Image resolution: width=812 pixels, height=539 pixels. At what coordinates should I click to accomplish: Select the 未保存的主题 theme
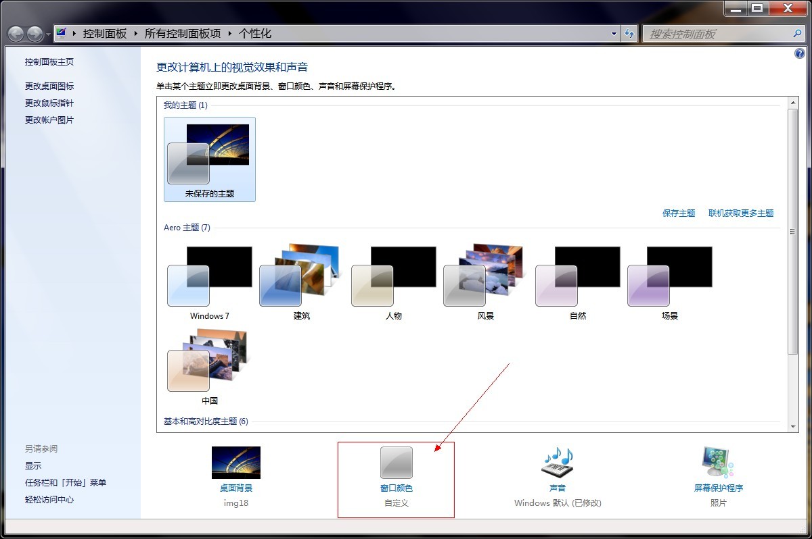coord(210,159)
